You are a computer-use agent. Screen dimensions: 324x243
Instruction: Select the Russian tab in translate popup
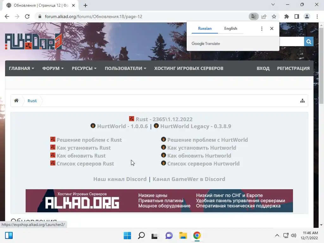click(x=205, y=28)
